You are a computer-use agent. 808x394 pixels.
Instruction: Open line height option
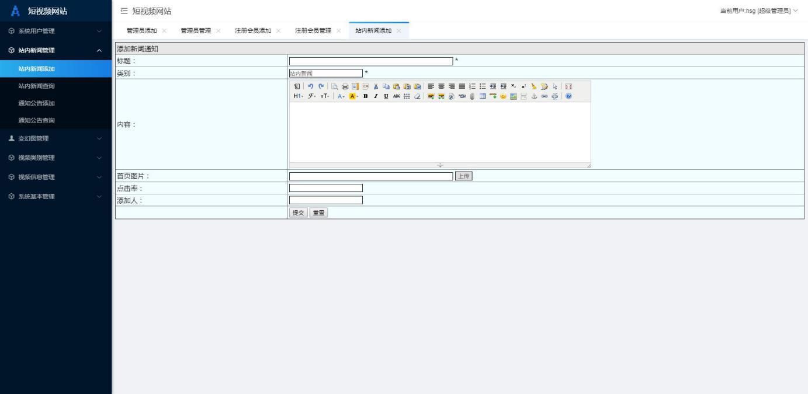click(407, 96)
